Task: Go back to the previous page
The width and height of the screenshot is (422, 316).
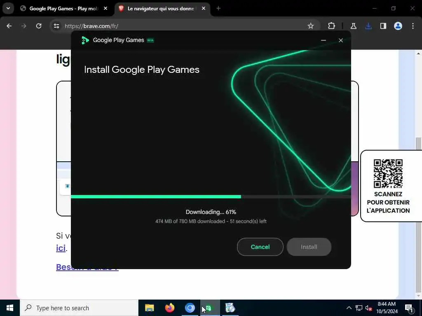Action: (x=9, y=26)
